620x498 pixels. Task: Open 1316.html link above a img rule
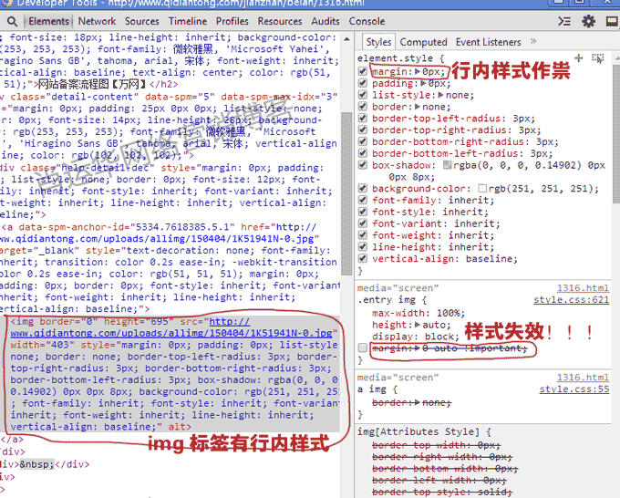(583, 378)
